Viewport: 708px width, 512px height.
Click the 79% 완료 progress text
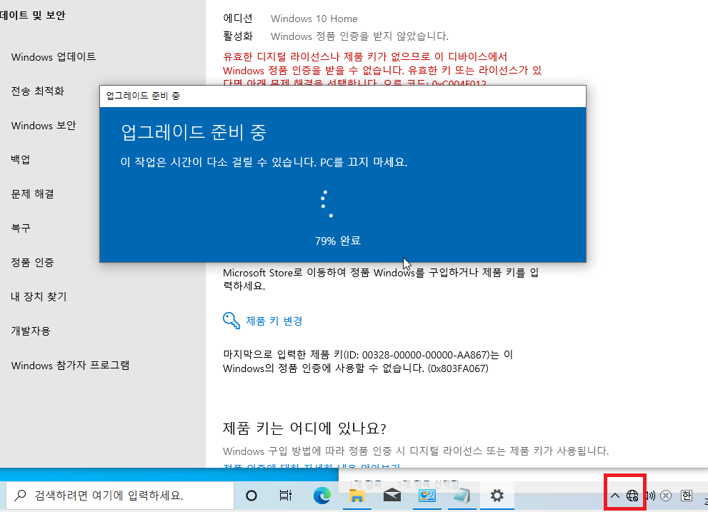coord(338,241)
